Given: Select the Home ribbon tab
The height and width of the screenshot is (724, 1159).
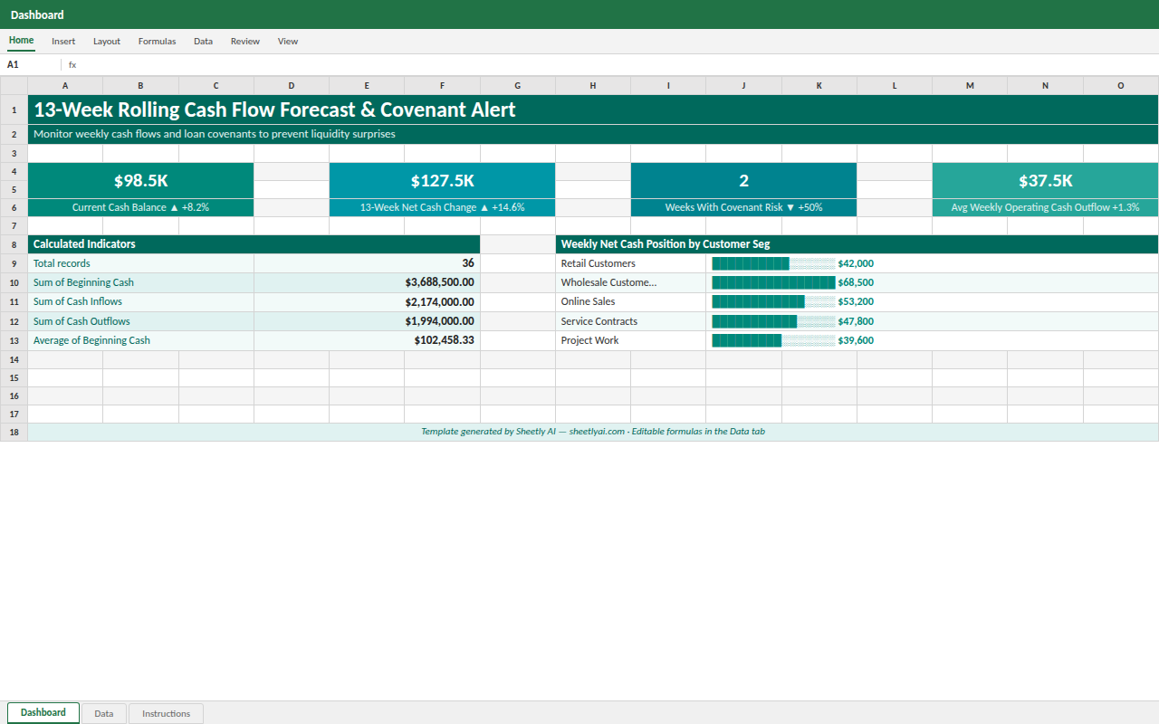Looking at the screenshot, I should point(21,41).
